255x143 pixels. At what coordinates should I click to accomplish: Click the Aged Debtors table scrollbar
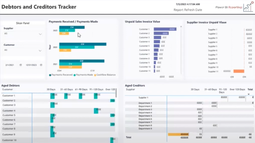point(116,93)
